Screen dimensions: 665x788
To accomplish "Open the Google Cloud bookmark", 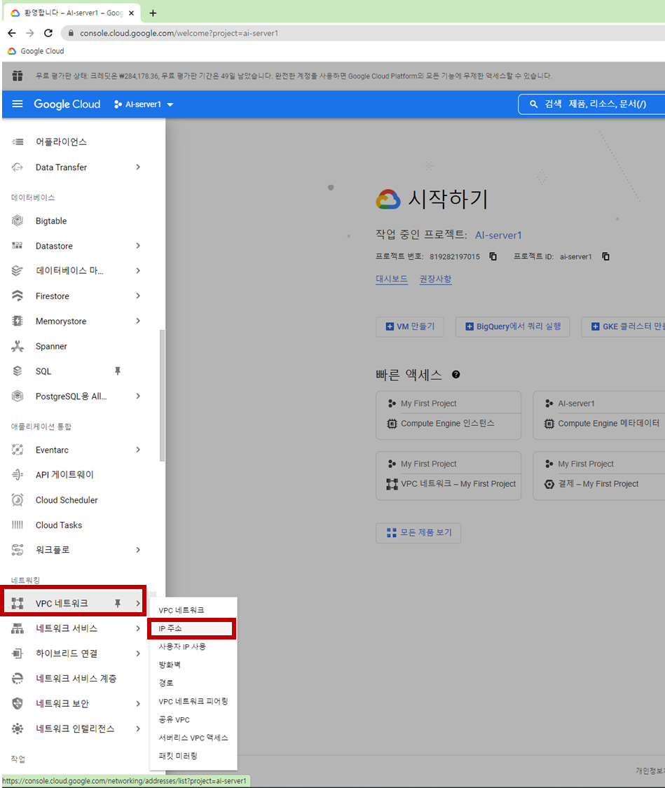I will (36, 51).
